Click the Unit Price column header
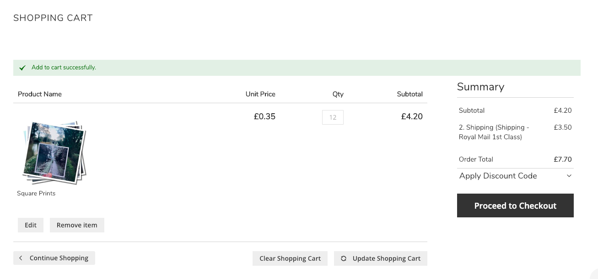This screenshot has height=279, width=598. (x=260, y=94)
